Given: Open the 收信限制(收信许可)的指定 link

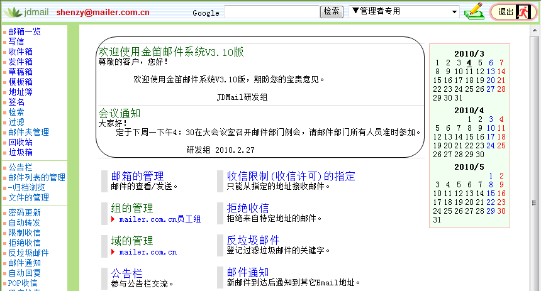Looking at the screenshot, I should [291, 176].
